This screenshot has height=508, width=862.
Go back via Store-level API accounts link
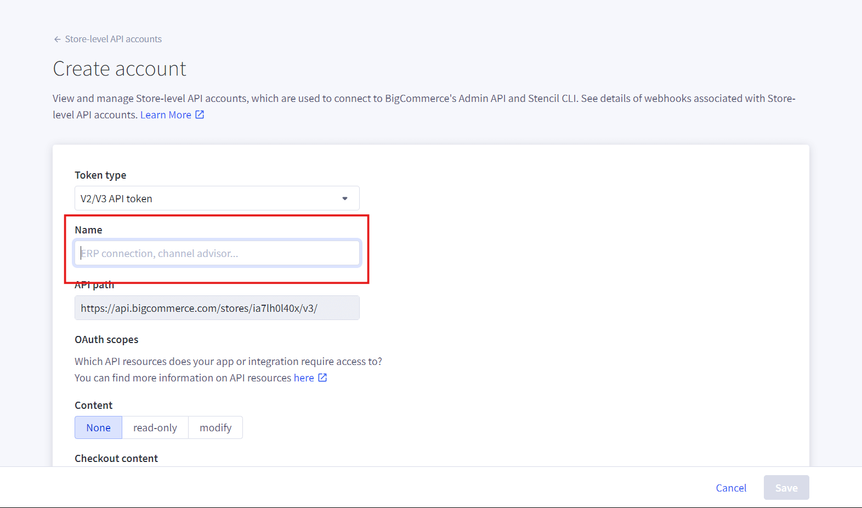pos(113,39)
